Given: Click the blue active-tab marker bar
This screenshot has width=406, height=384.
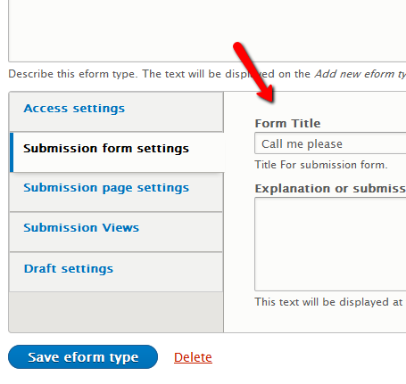Looking at the screenshot, I should 12,152.
